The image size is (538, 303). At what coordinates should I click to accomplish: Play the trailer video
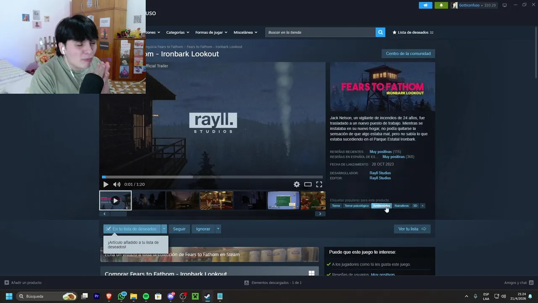(x=105, y=184)
